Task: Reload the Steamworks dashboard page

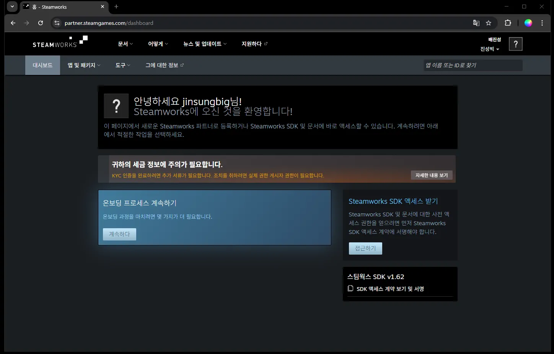Action: 41,23
